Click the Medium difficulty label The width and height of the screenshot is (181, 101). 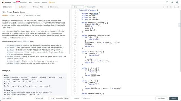pos(5,15)
